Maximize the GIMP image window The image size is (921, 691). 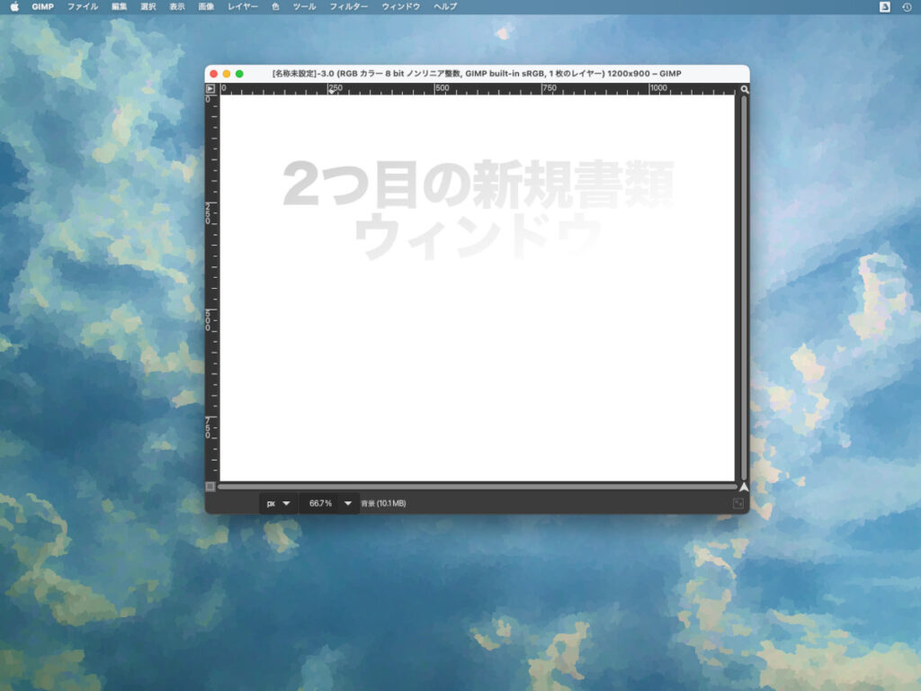239,74
